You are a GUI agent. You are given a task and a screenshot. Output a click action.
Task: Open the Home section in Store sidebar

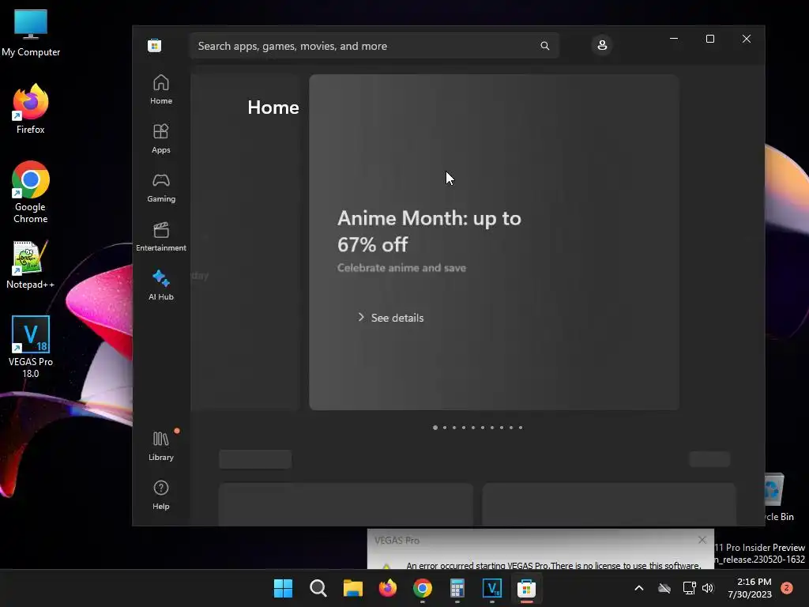click(161, 90)
